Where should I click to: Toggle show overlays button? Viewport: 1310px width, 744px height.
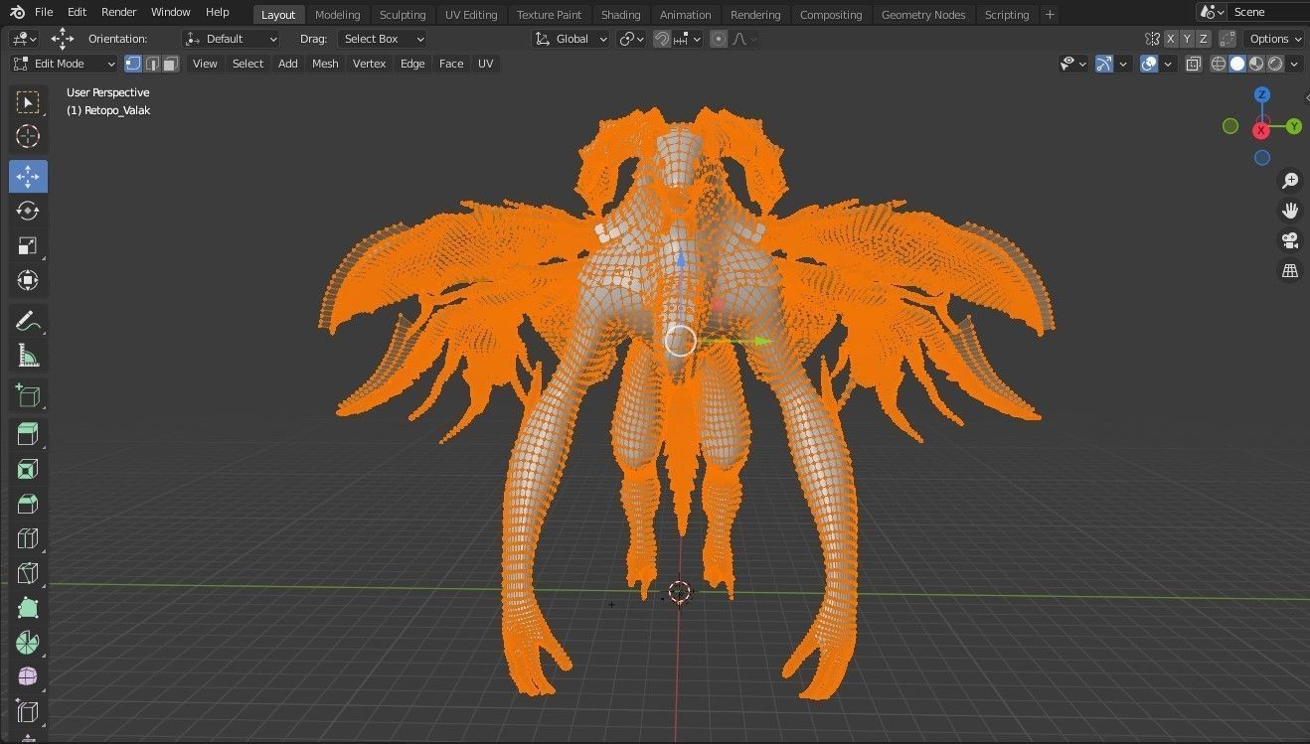click(x=1149, y=64)
